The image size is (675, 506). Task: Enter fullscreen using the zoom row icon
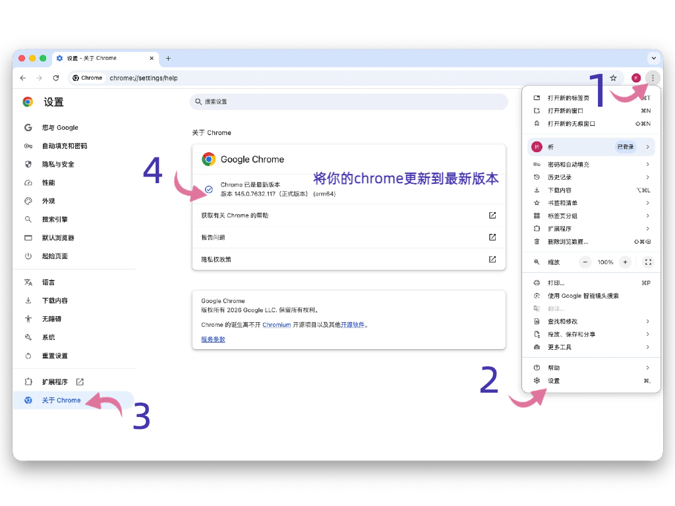[649, 262]
